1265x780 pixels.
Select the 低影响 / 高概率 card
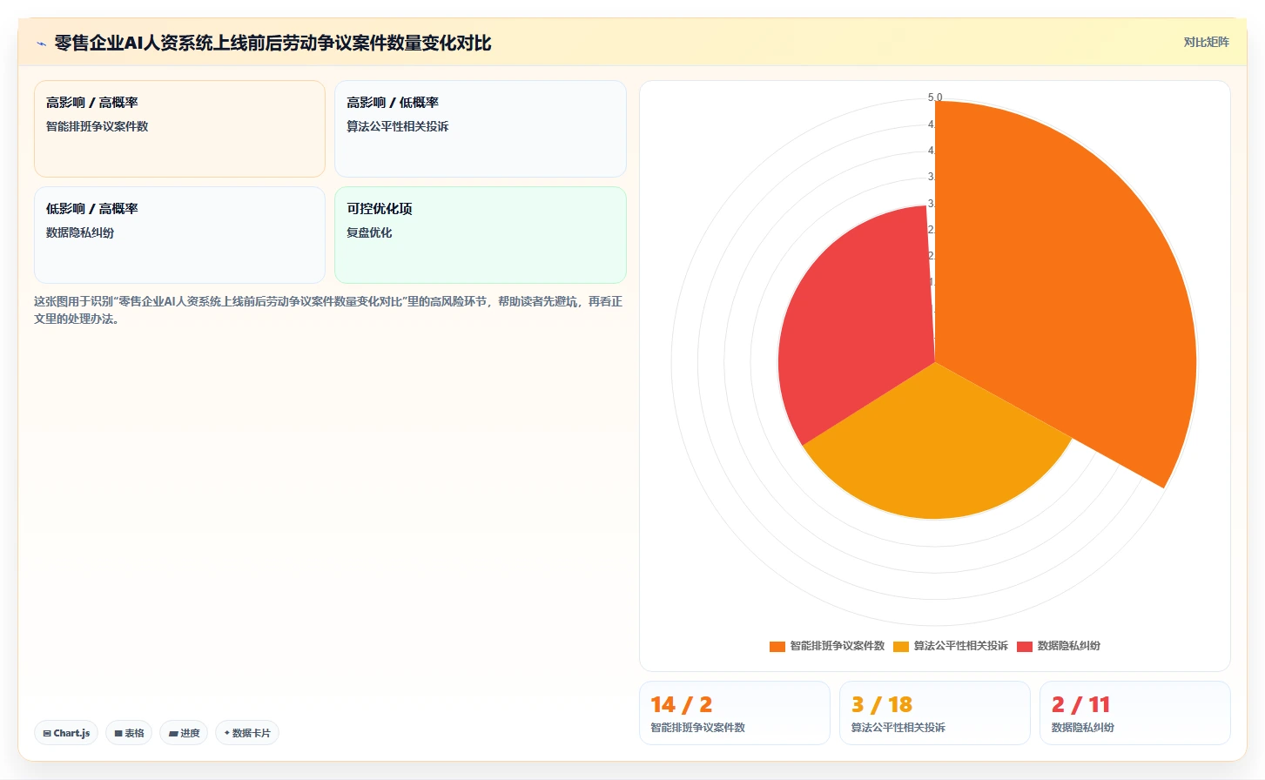(179, 235)
